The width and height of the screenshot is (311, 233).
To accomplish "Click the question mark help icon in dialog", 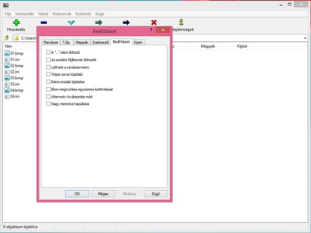I will (151, 30).
